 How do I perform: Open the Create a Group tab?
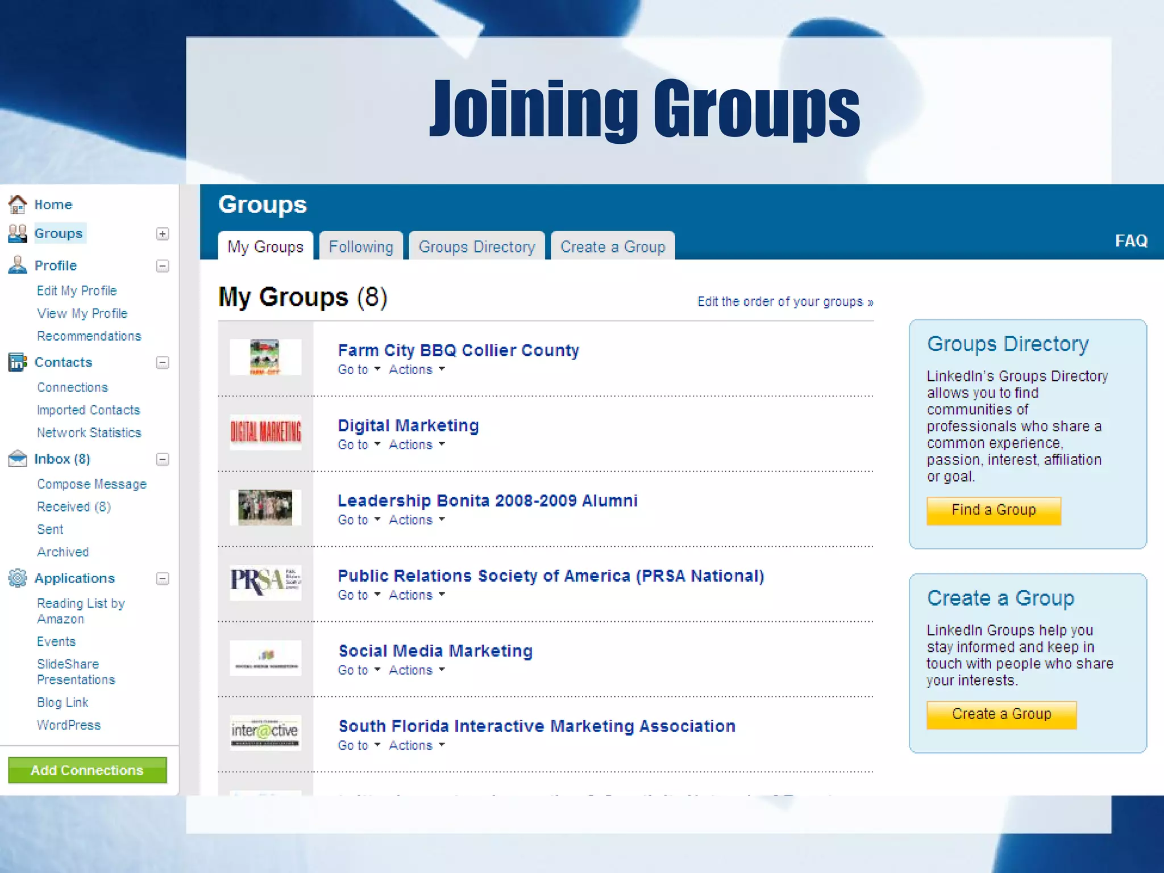613,246
